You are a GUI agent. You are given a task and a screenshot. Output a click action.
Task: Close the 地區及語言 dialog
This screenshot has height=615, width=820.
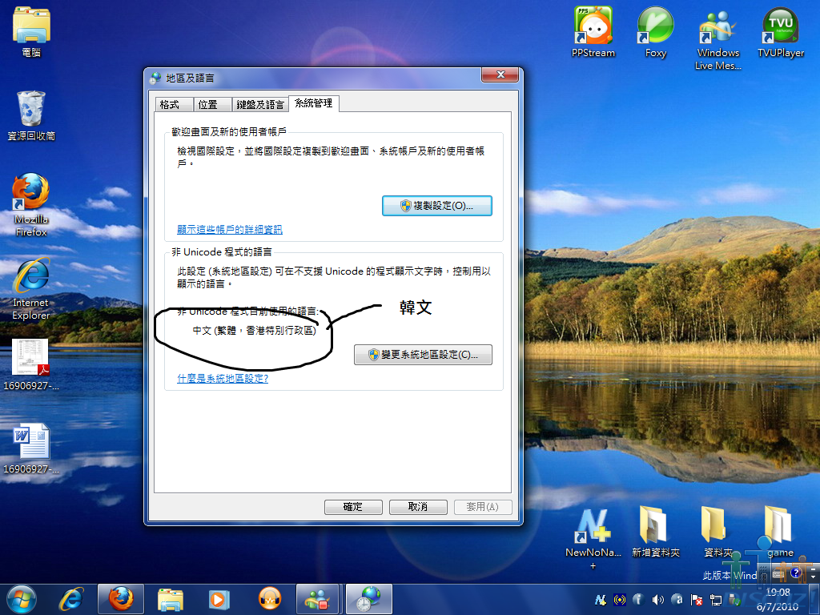point(500,74)
